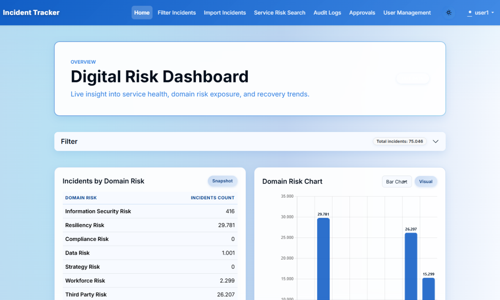Open Import Incidents page
Screen dimensions: 500x300
pyautogui.click(x=225, y=12)
